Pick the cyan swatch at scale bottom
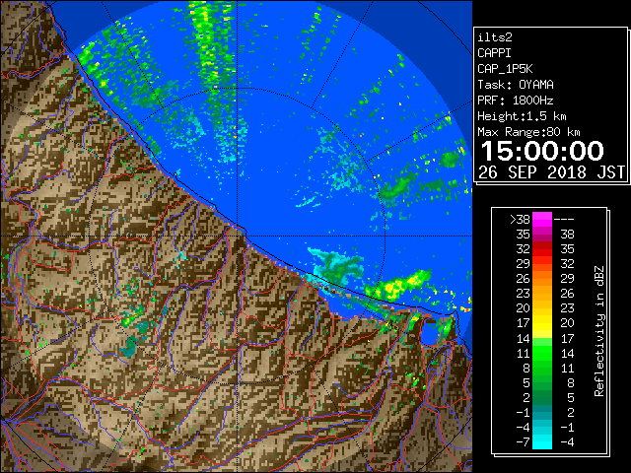Screen dimensions: 631x473 point(542,442)
